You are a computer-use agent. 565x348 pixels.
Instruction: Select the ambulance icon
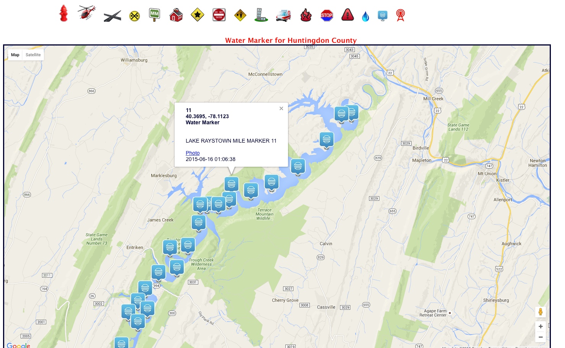[x=283, y=16]
